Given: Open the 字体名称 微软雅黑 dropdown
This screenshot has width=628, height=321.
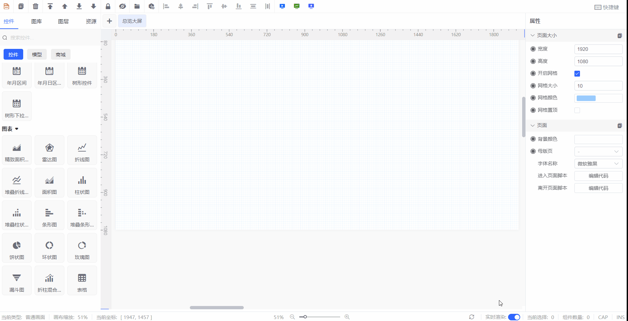Looking at the screenshot, I should click(599, 164).
